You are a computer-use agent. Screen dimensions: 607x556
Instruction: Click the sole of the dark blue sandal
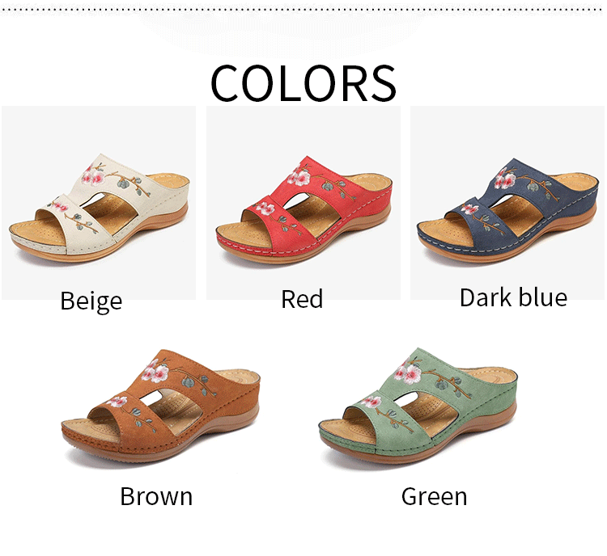pos(507,251)
